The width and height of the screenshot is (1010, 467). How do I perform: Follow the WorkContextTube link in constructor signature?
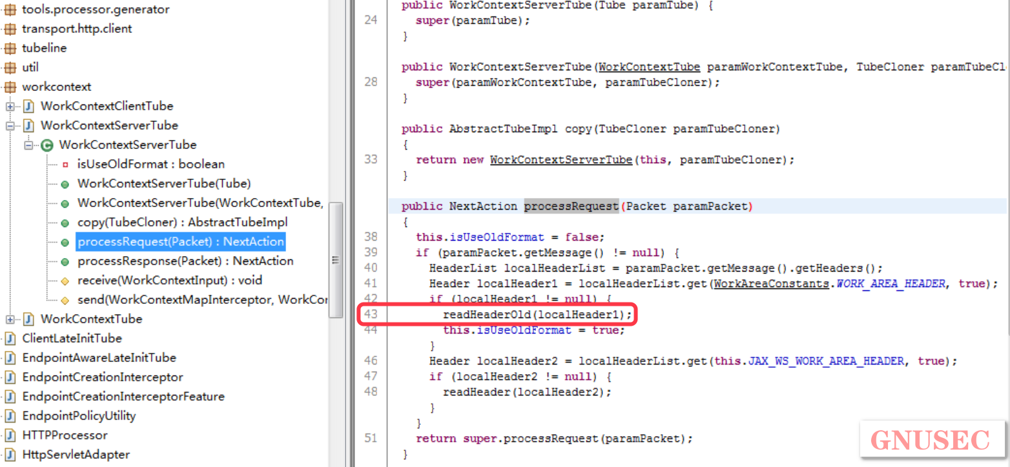649,67
